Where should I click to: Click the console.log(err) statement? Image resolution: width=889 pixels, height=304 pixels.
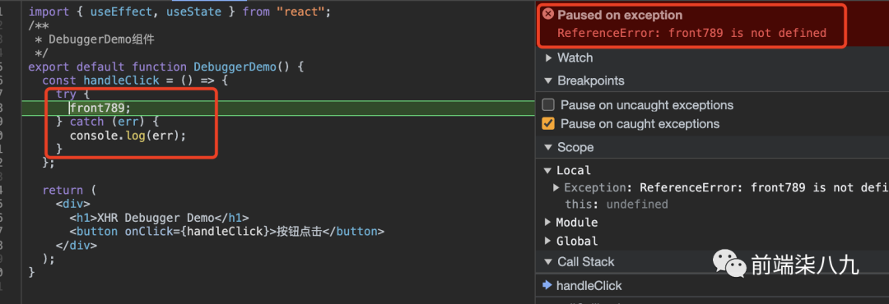coord(128,136)
